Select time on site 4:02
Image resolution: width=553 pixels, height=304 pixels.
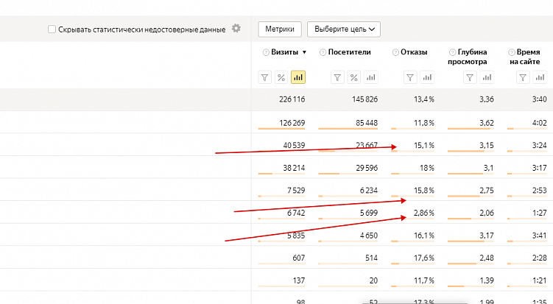tap(540, 123)
